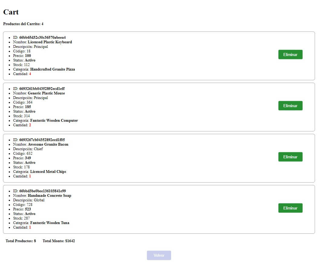
Task: Click the Handmade Concrete Soap name
Action: click(x=50, y=196)
